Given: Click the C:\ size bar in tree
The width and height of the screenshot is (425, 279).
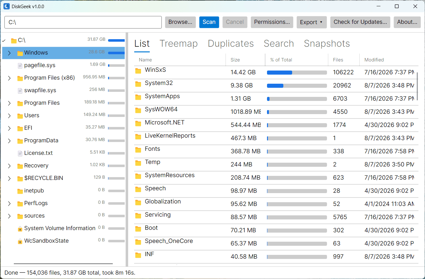Looking at the screenshot, I should coord(116,40).
